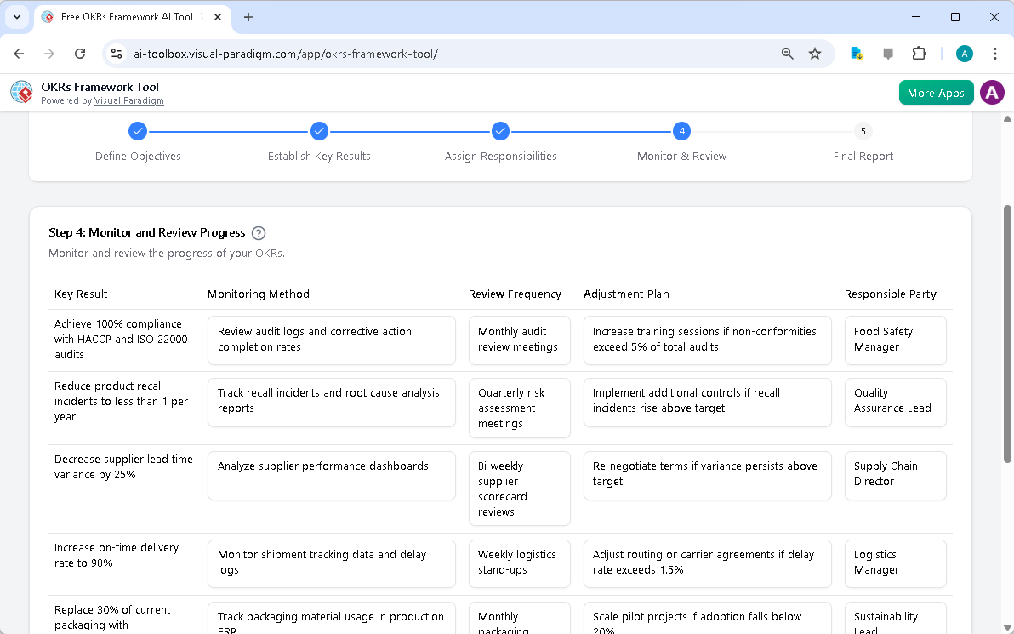
Task: Return to the Define Objectives step
Action: tap(138, 131)
